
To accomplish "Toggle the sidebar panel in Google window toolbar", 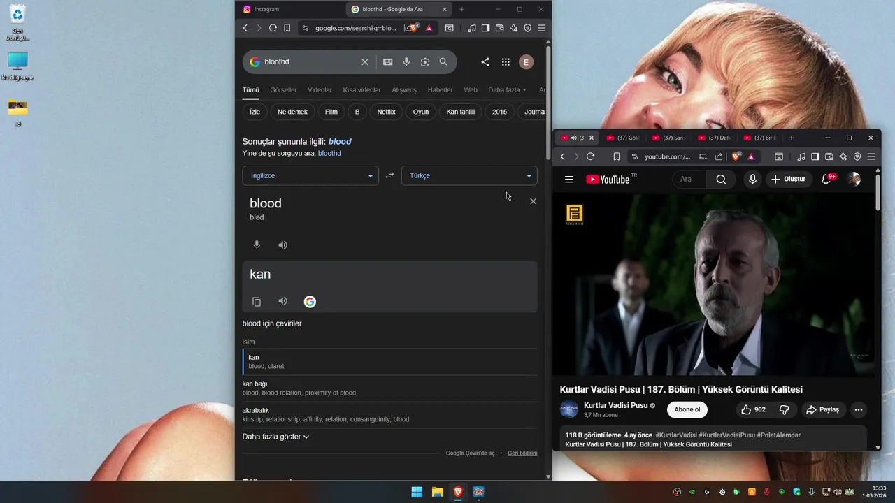I will point(485,28).
